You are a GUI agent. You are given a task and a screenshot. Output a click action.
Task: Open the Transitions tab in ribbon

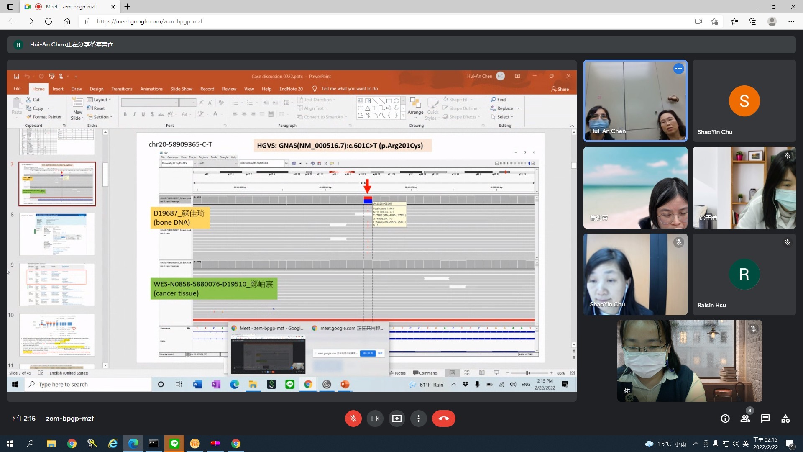(121, 89)
